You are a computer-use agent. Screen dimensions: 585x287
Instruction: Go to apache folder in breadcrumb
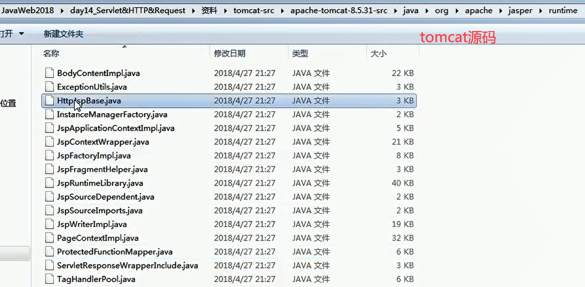point(478,11)
